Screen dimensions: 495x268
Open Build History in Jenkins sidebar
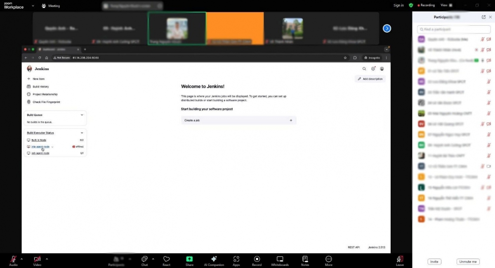38,87
